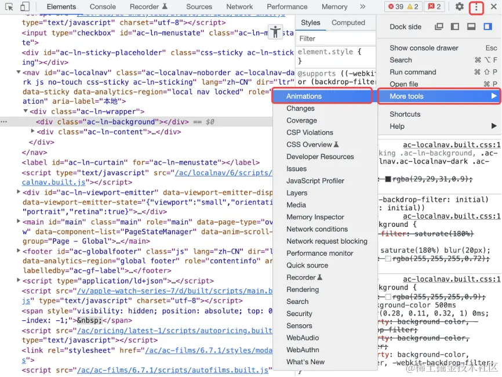This screenshot has width=502, height=377.
Task: Open CSS Overview
Action: tap(325, 144)
